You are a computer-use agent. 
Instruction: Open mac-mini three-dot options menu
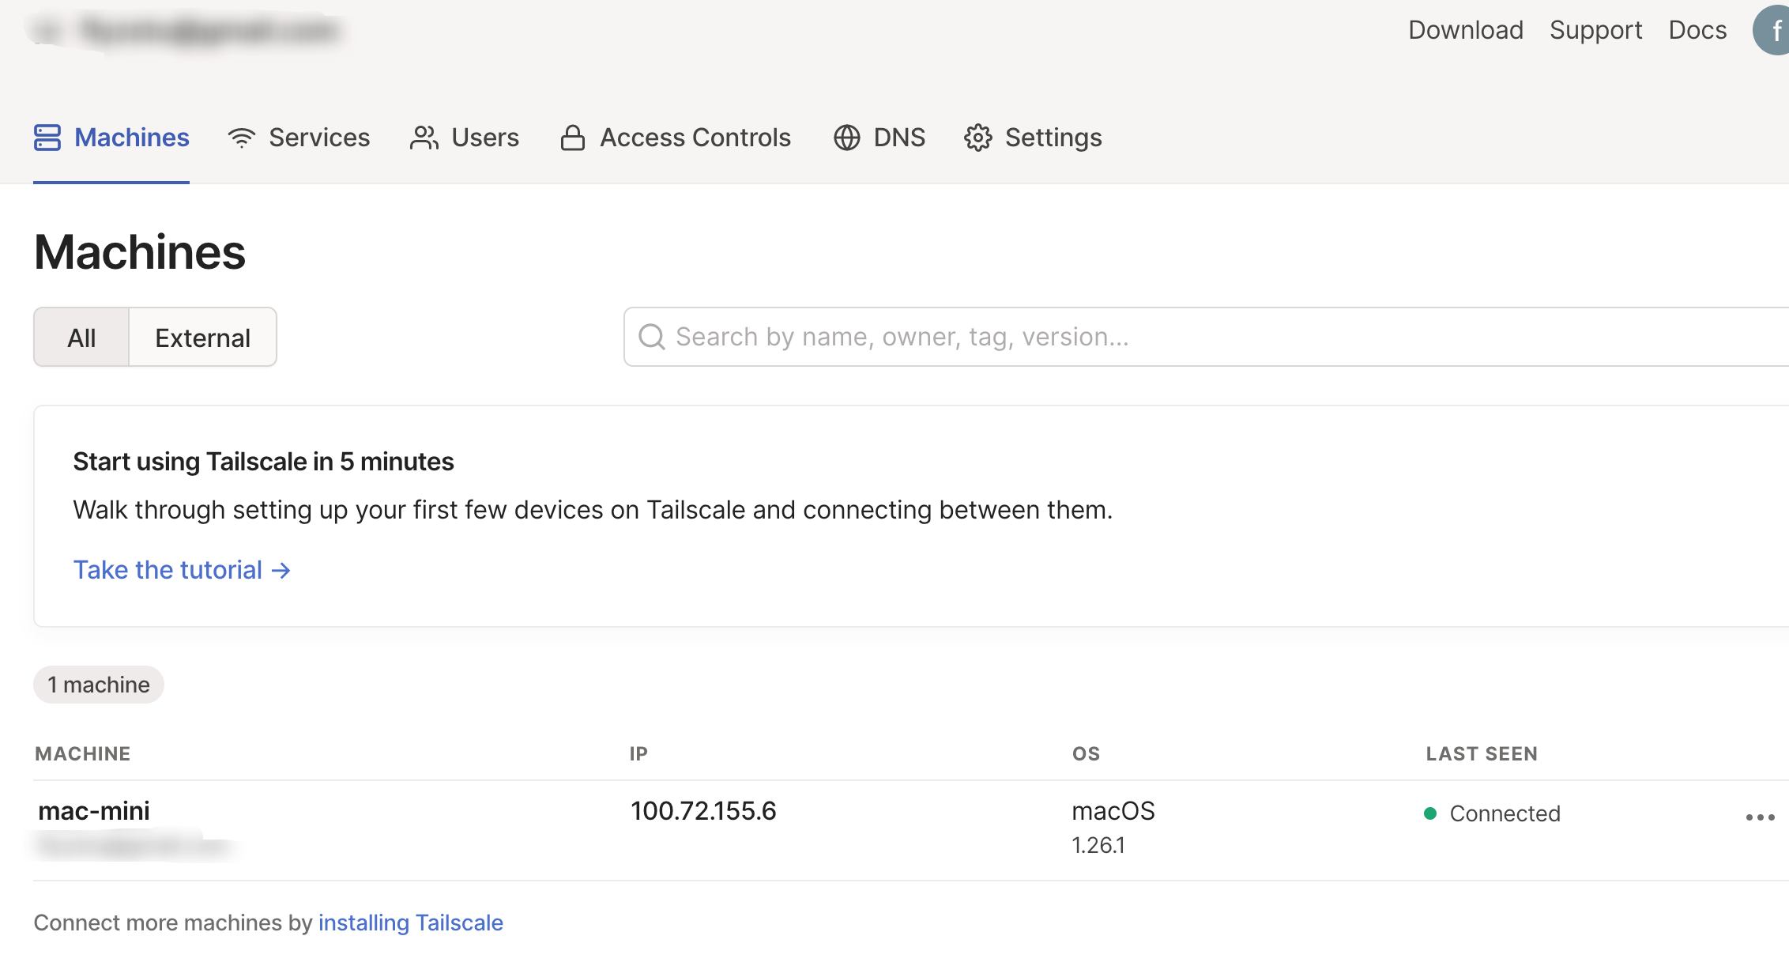coord(1760,817)
